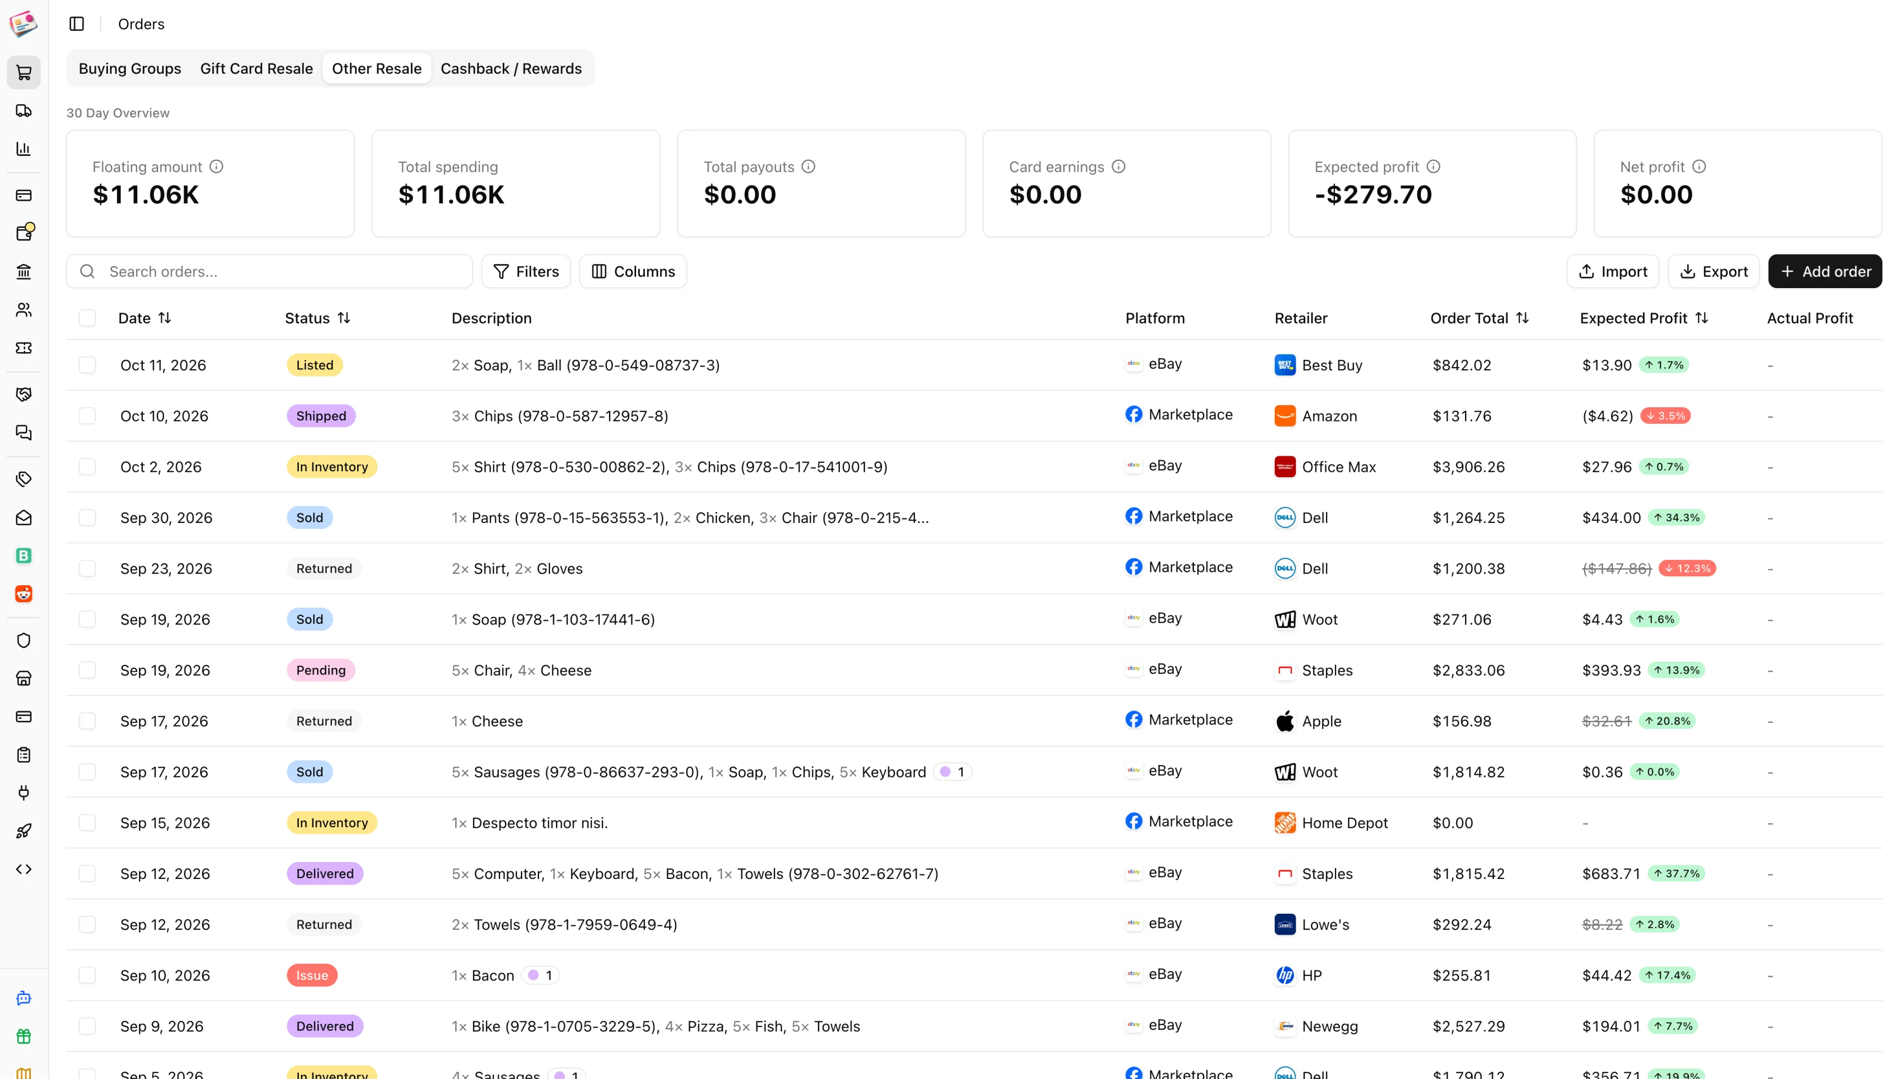Open the Filters dropdown
This screenshot has width=1896, height=1079.
[526, 271]
